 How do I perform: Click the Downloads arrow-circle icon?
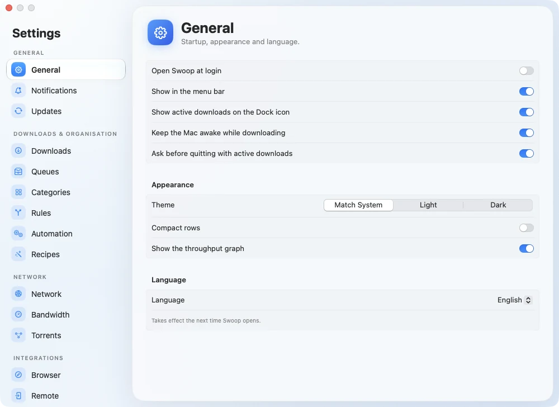tap(18, 151)
